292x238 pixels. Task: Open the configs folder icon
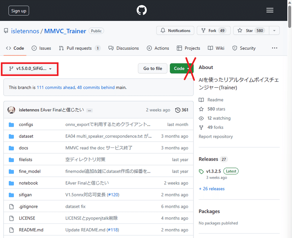coord(11,124)
